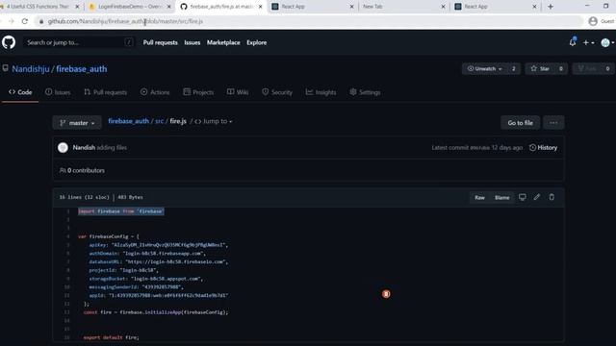
Task: Open more file options ellipsis
Action: [553, 123]
